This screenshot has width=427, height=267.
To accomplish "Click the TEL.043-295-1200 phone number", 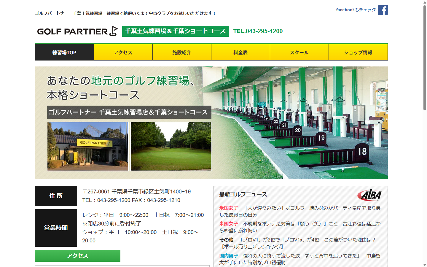I will tap(258, 31).
